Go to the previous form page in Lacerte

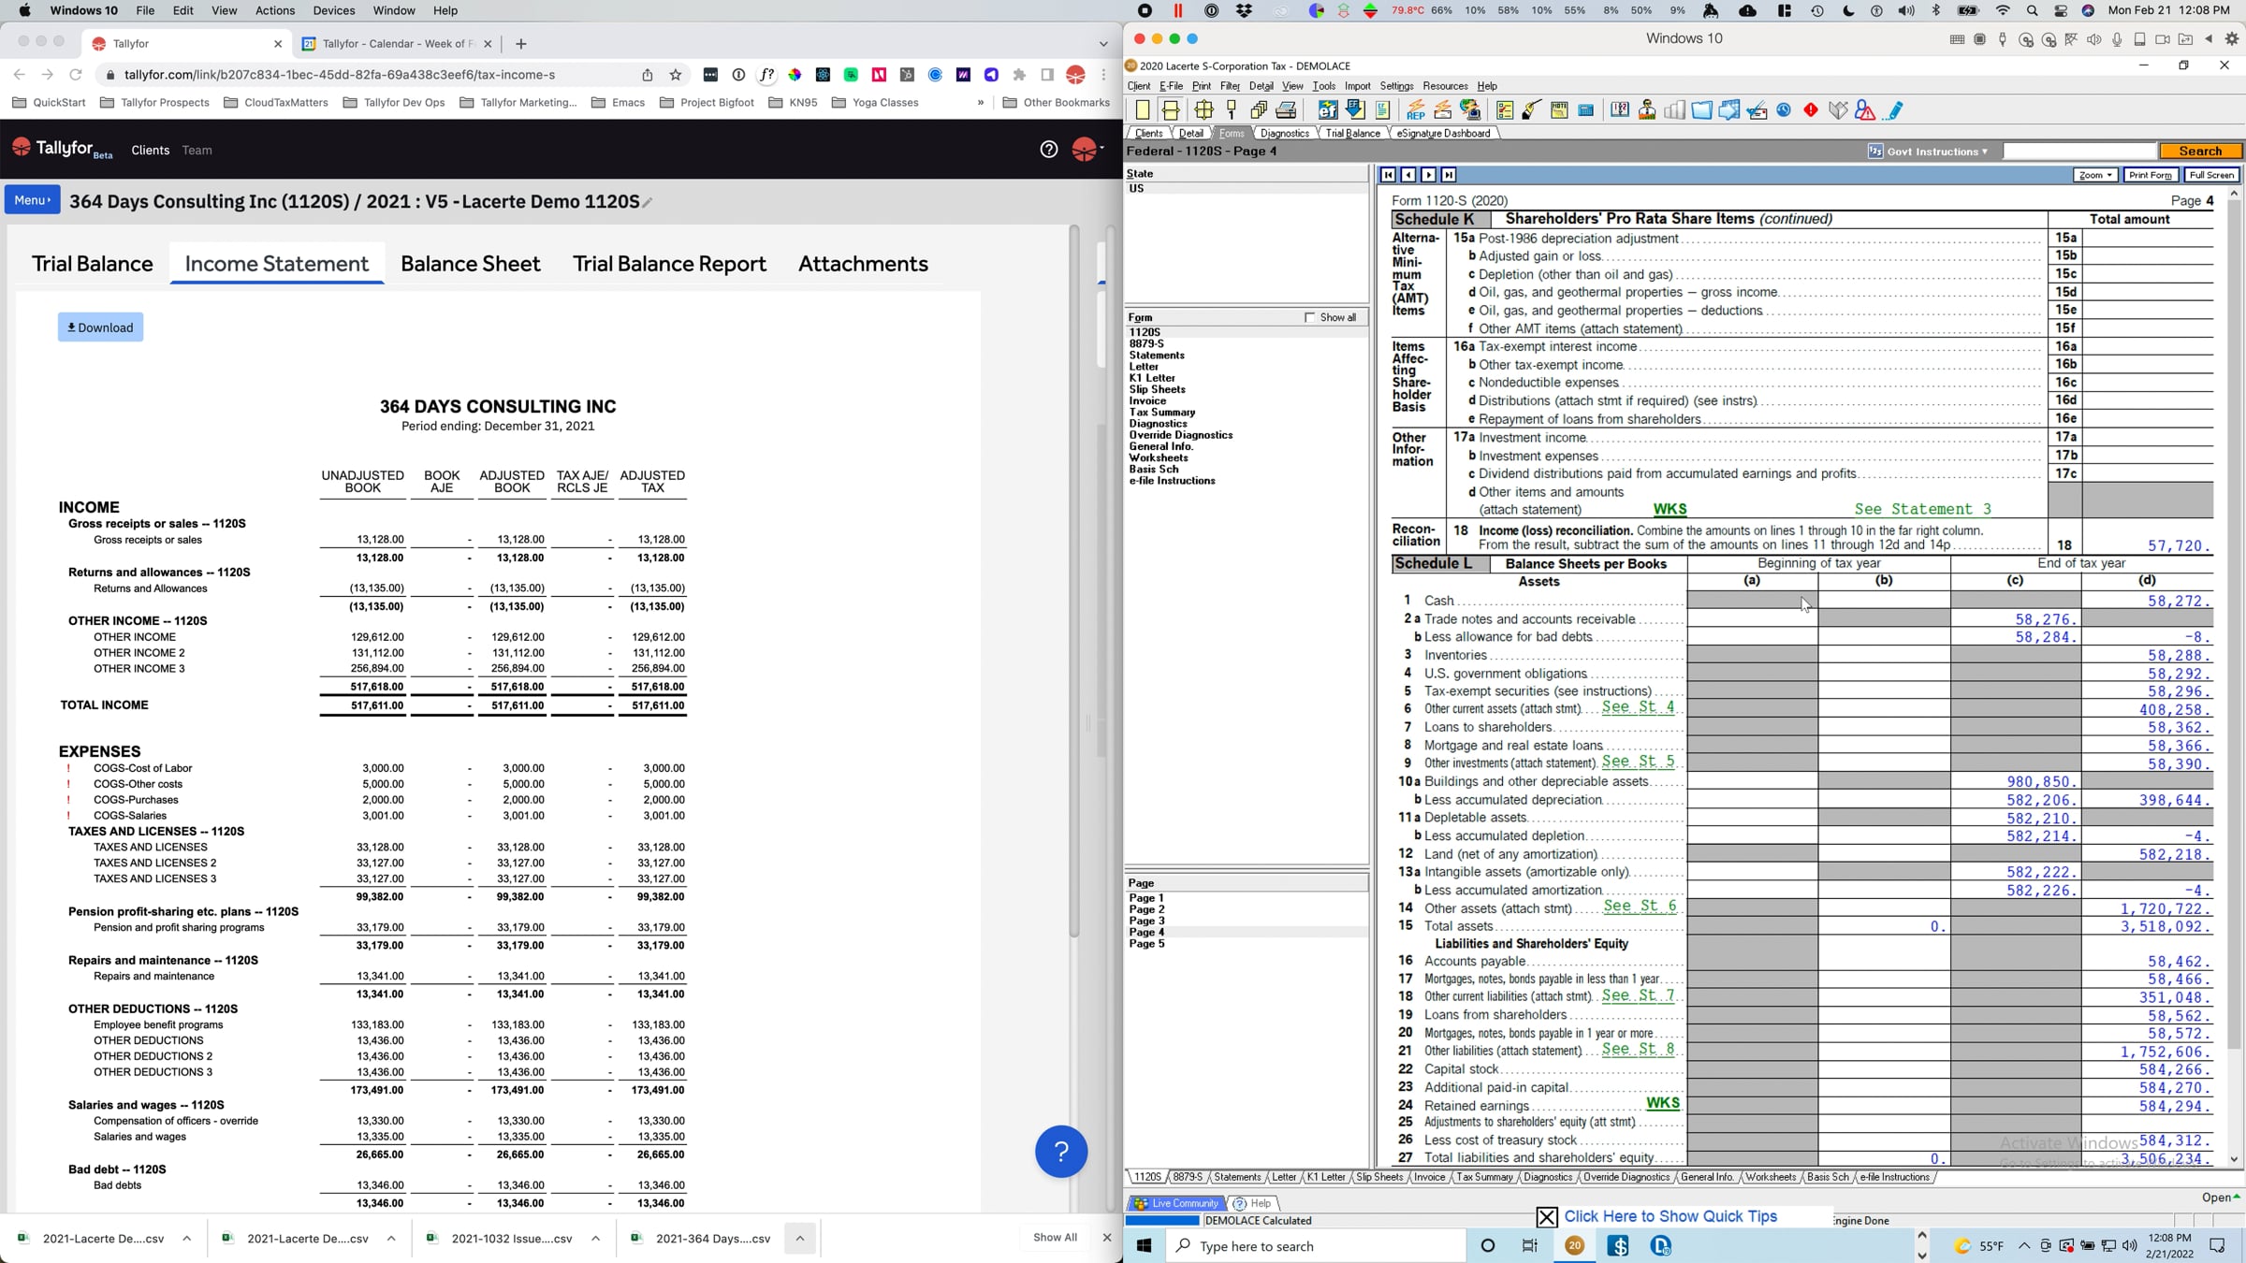coord(1408,175)
